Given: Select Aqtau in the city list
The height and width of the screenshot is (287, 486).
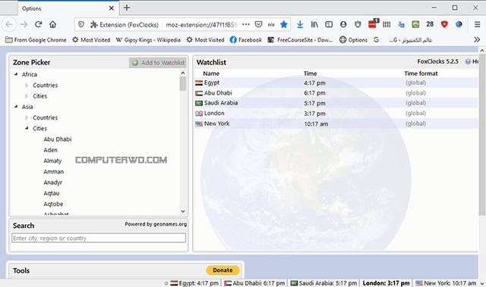Looking at the screenshot, I should point(51,193).
